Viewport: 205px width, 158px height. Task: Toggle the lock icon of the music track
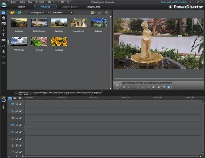[20, 152]
